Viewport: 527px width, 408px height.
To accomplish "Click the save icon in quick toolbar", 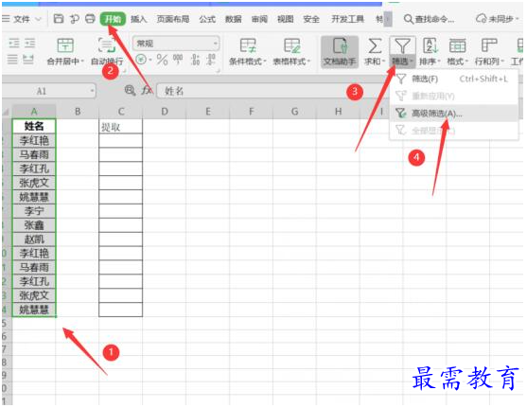I will point(59,19).
